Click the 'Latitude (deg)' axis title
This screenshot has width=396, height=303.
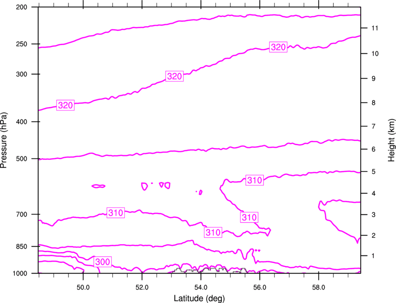tap(199, 298)
